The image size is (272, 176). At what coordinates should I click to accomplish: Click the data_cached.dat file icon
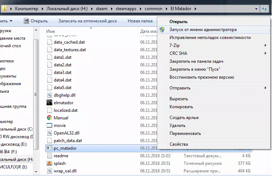49,42
